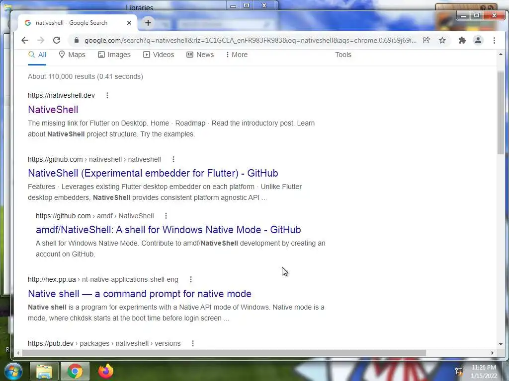Click the address bar URL field

click(250, 40)
